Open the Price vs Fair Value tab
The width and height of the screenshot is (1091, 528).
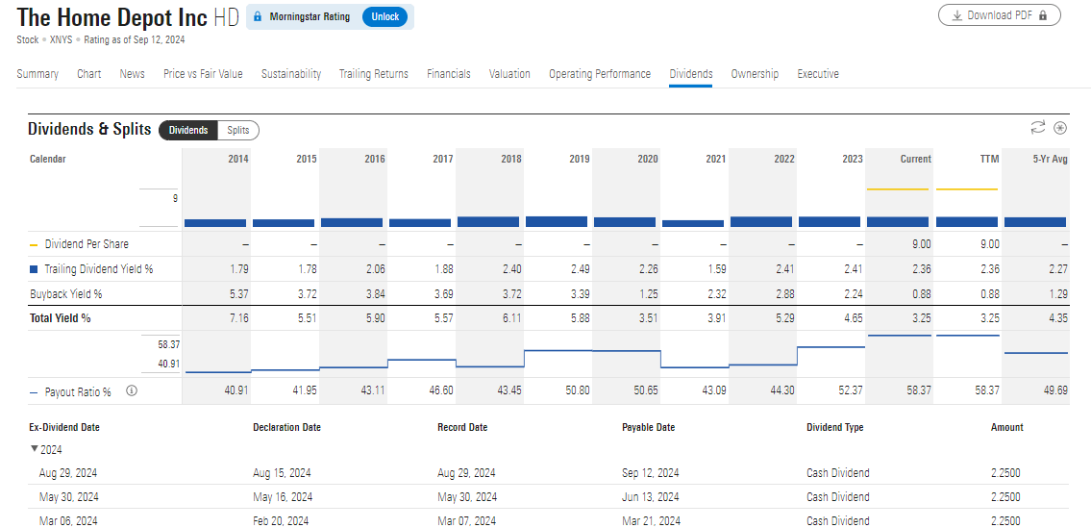coord(203,74)
